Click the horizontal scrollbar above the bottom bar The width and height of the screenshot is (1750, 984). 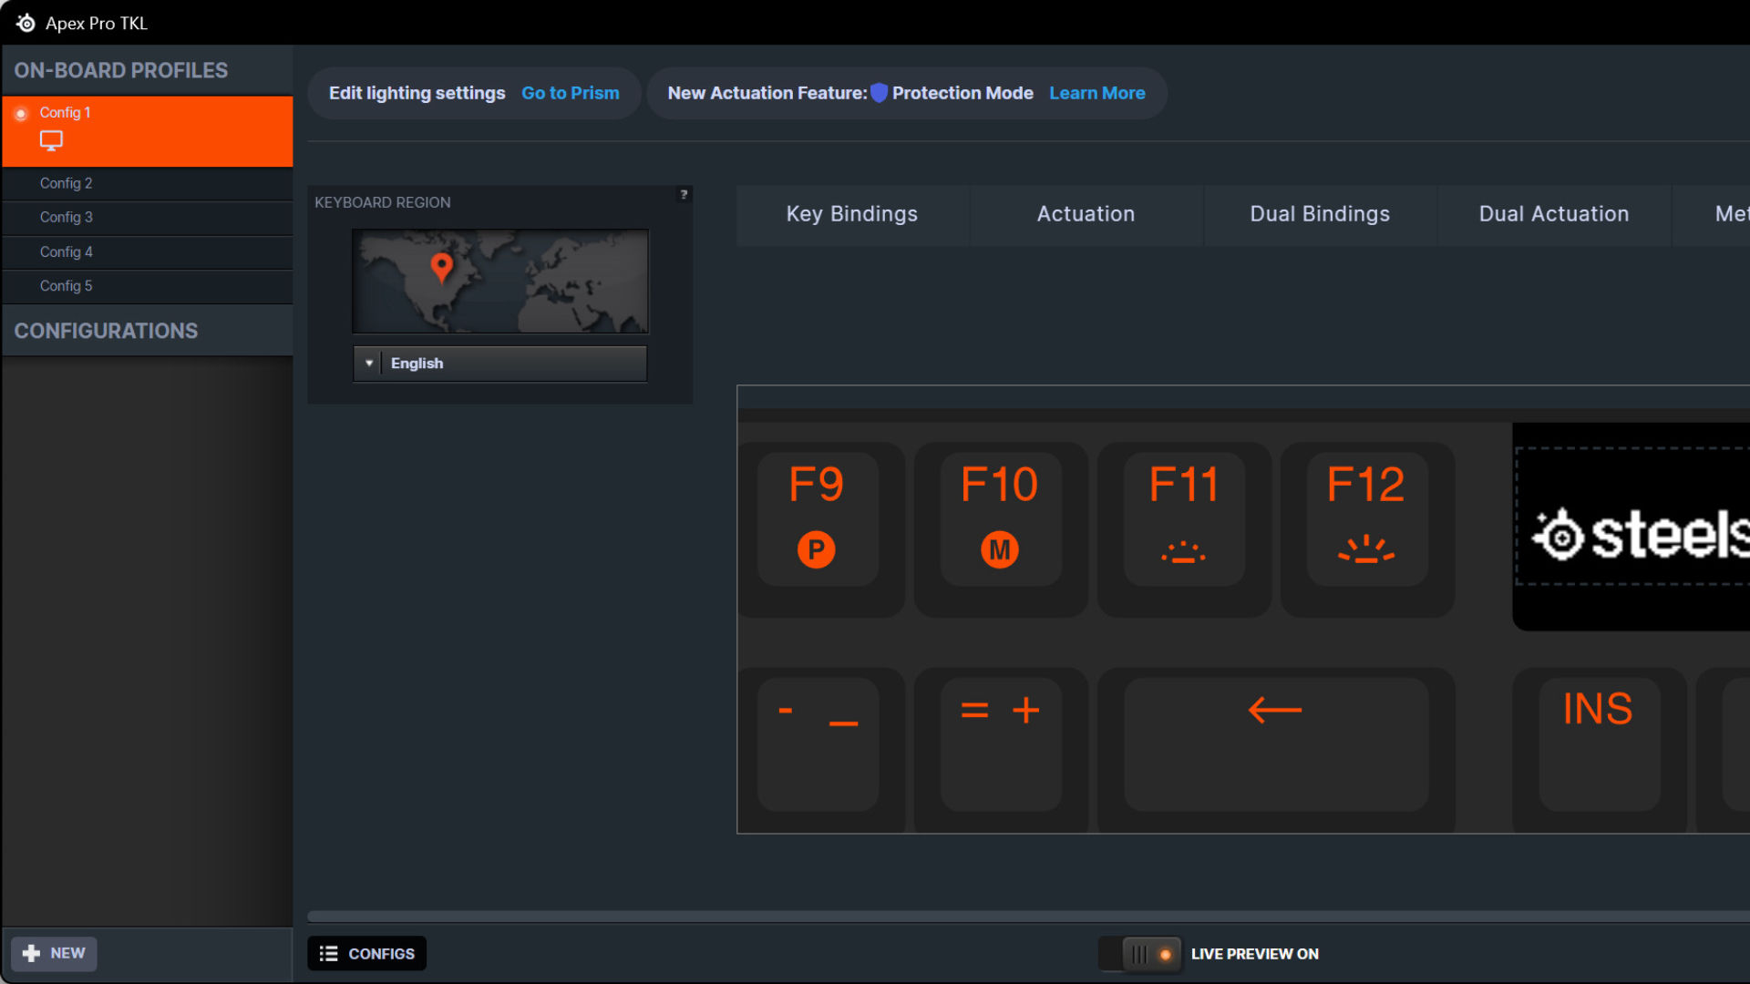click(x=1028, y=917)
